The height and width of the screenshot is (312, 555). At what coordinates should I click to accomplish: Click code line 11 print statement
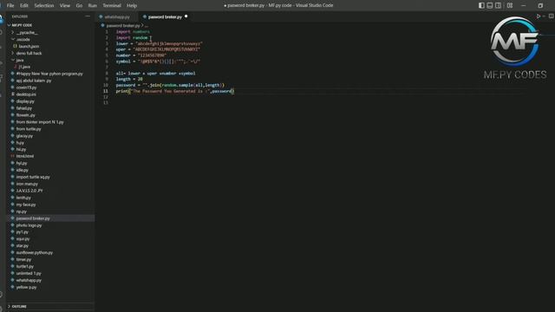click(x=175, y=91)
